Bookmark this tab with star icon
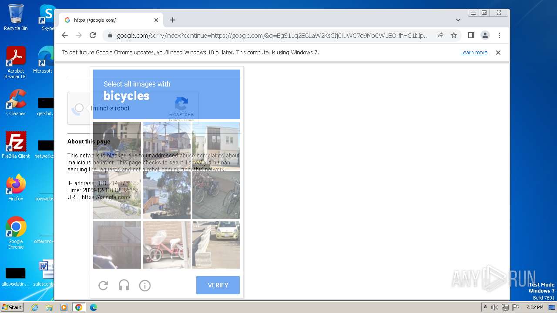The height and width of the screenshot is (313, 557). [454, 35]
